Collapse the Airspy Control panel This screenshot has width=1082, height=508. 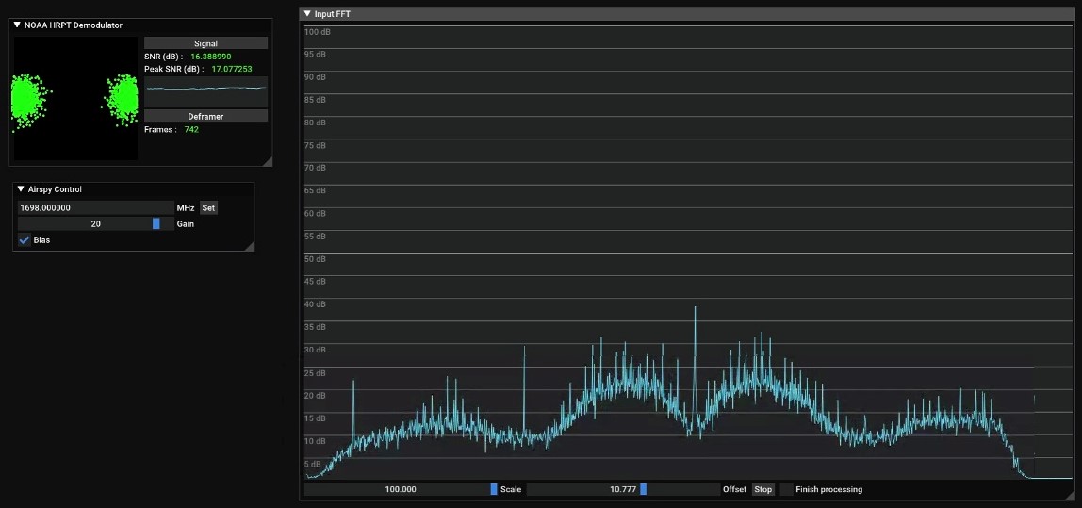[x=21, y=189]
